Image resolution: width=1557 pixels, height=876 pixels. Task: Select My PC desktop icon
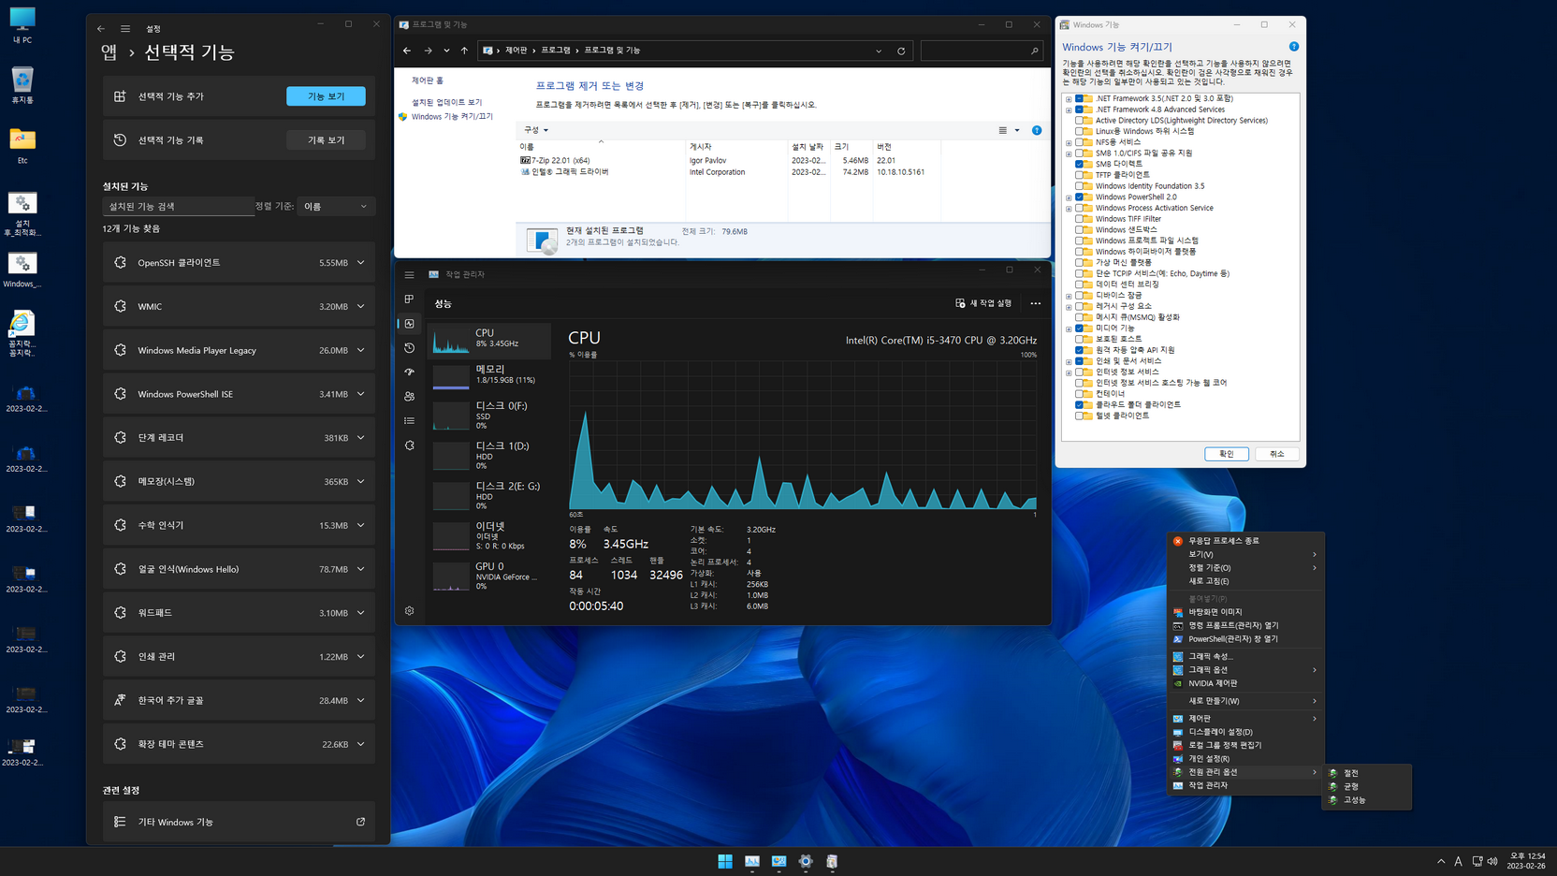(22, 25)
